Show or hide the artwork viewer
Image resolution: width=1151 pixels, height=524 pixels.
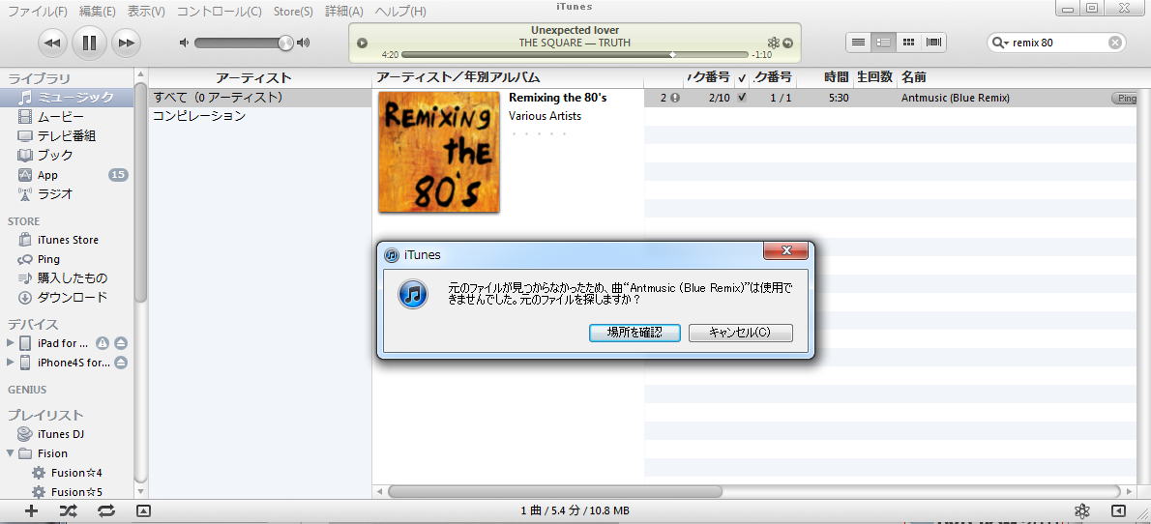click(x=144, y=511)
